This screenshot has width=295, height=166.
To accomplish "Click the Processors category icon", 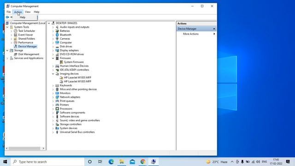I will [57, 109].
